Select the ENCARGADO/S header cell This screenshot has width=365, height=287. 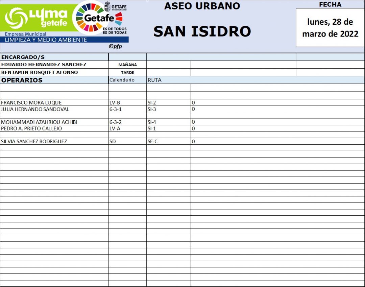tap(23, 57)
